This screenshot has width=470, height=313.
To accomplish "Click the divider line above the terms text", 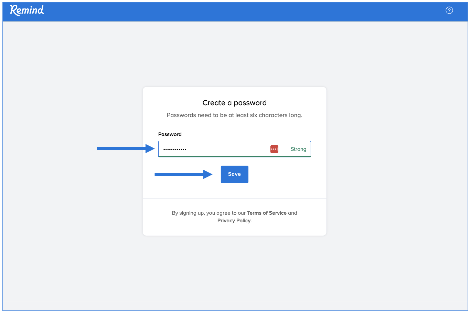I will click(x=234, y=199).
